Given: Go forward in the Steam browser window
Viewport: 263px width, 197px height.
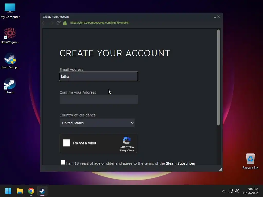Looking at the screenshot, I should pos(51,23).
